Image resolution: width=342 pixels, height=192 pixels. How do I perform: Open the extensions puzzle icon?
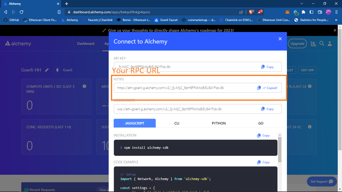click(303, 12)
